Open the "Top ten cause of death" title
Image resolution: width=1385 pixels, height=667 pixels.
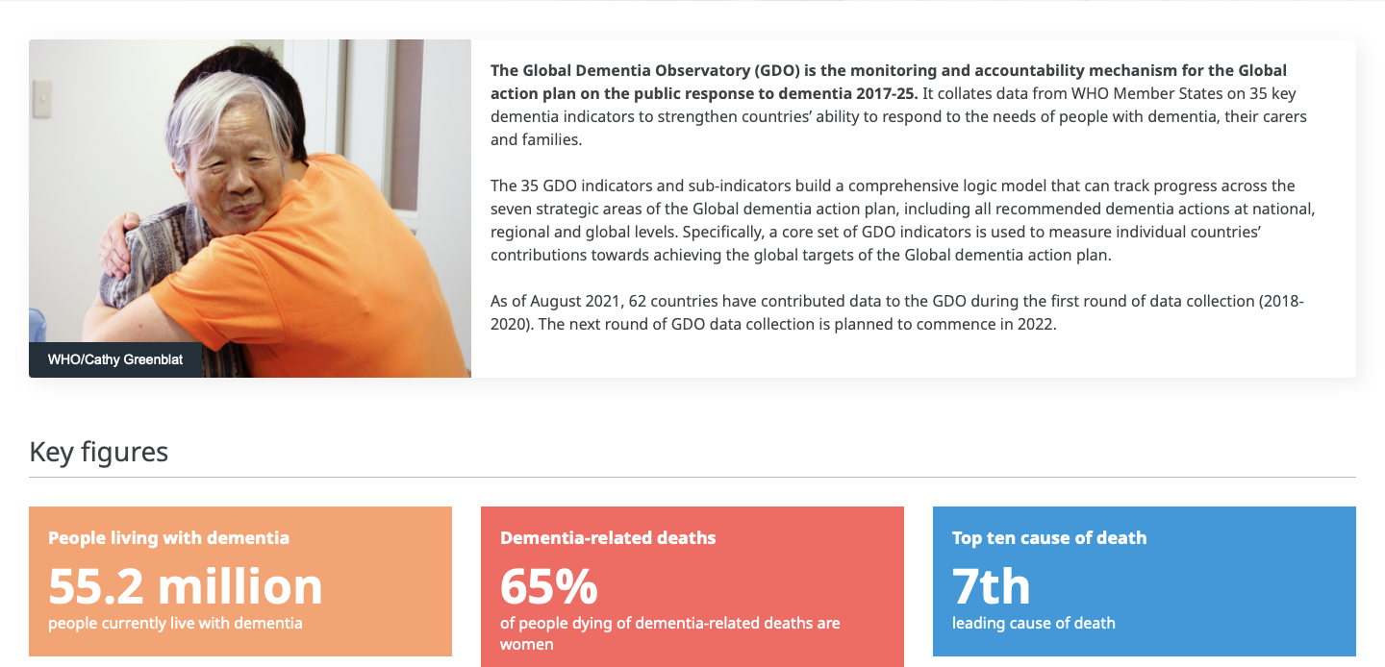[x=1049, y=538]
